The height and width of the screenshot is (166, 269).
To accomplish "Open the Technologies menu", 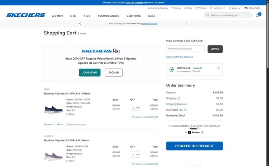I will (x=108, y=16).
